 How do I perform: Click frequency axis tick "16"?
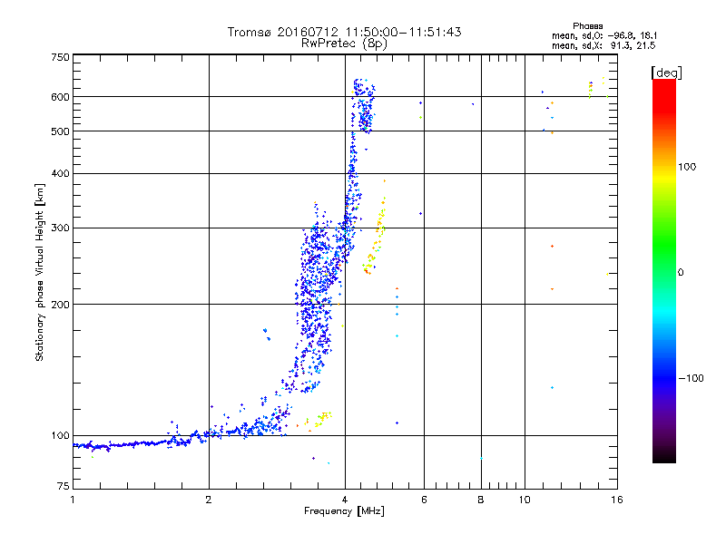click(x=617, y=500)
